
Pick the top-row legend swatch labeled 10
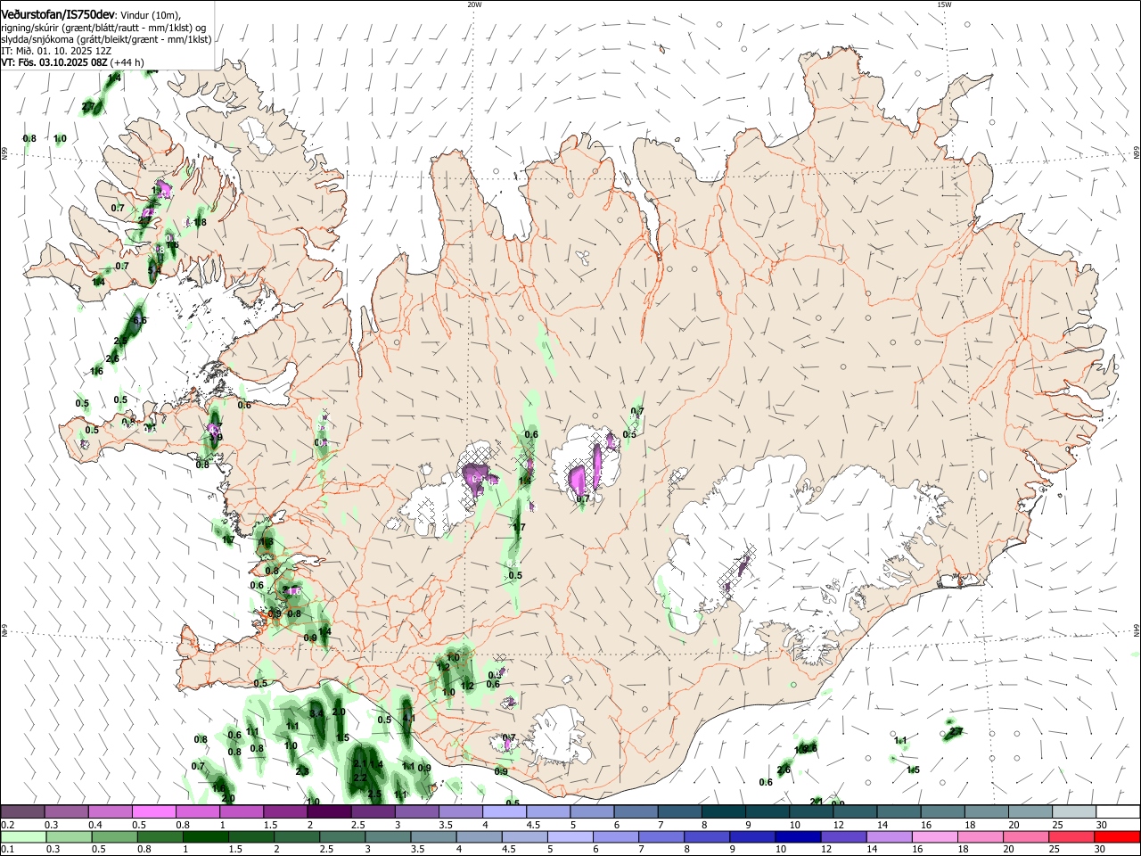812,812
